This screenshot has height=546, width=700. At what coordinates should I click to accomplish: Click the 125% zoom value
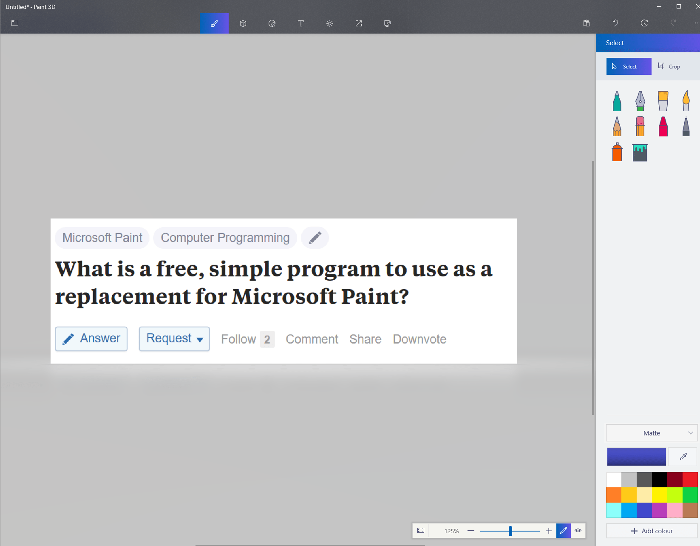pyautogui.click(x=451, y=531)
